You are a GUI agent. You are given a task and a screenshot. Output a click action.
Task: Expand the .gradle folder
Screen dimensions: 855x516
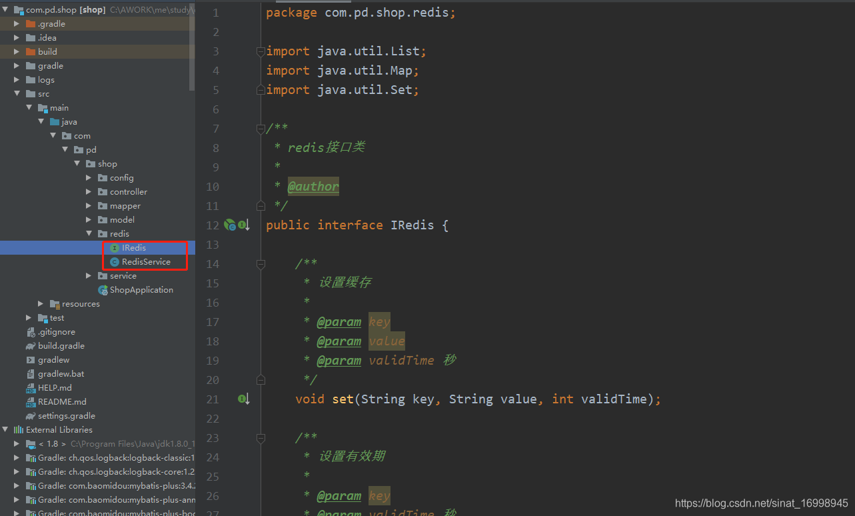click(x=17, y=24)
